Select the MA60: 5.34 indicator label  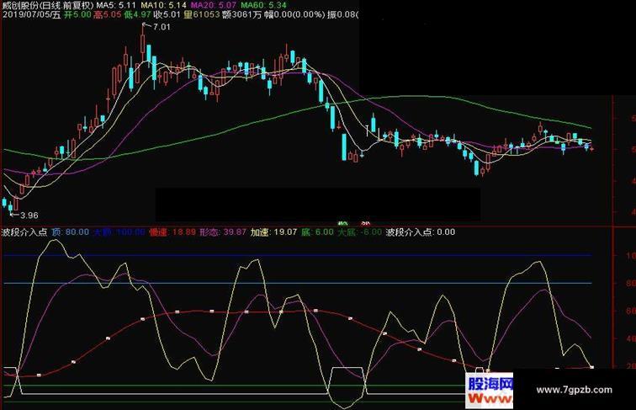(x=263, y=5)
